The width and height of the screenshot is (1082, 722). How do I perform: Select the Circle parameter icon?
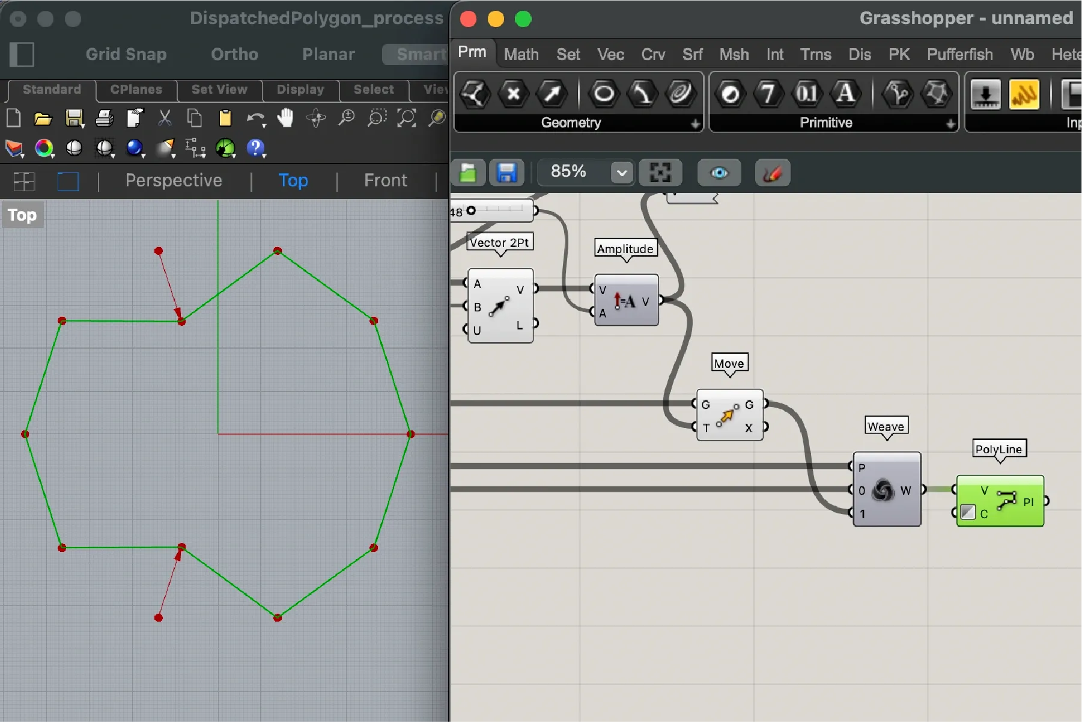[604, 94]
